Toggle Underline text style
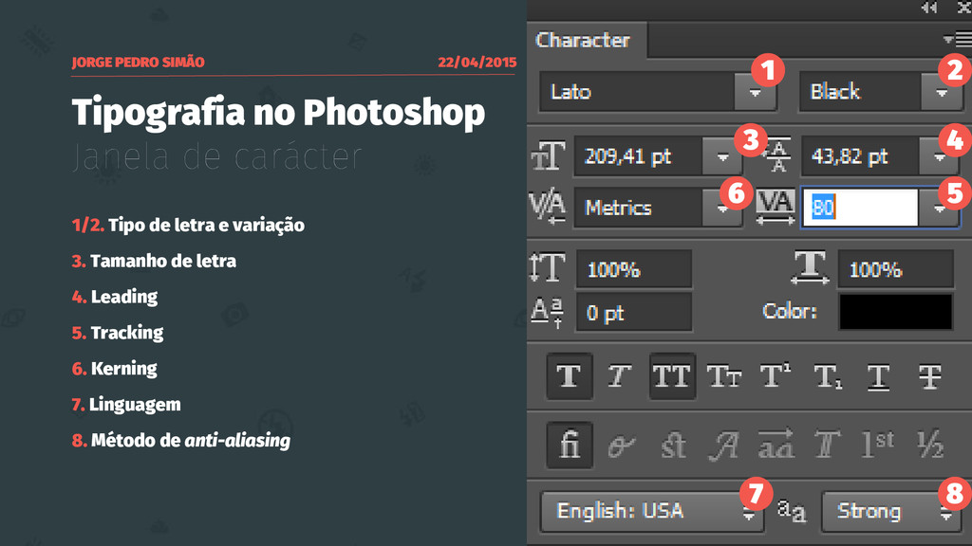 (878, 376)
